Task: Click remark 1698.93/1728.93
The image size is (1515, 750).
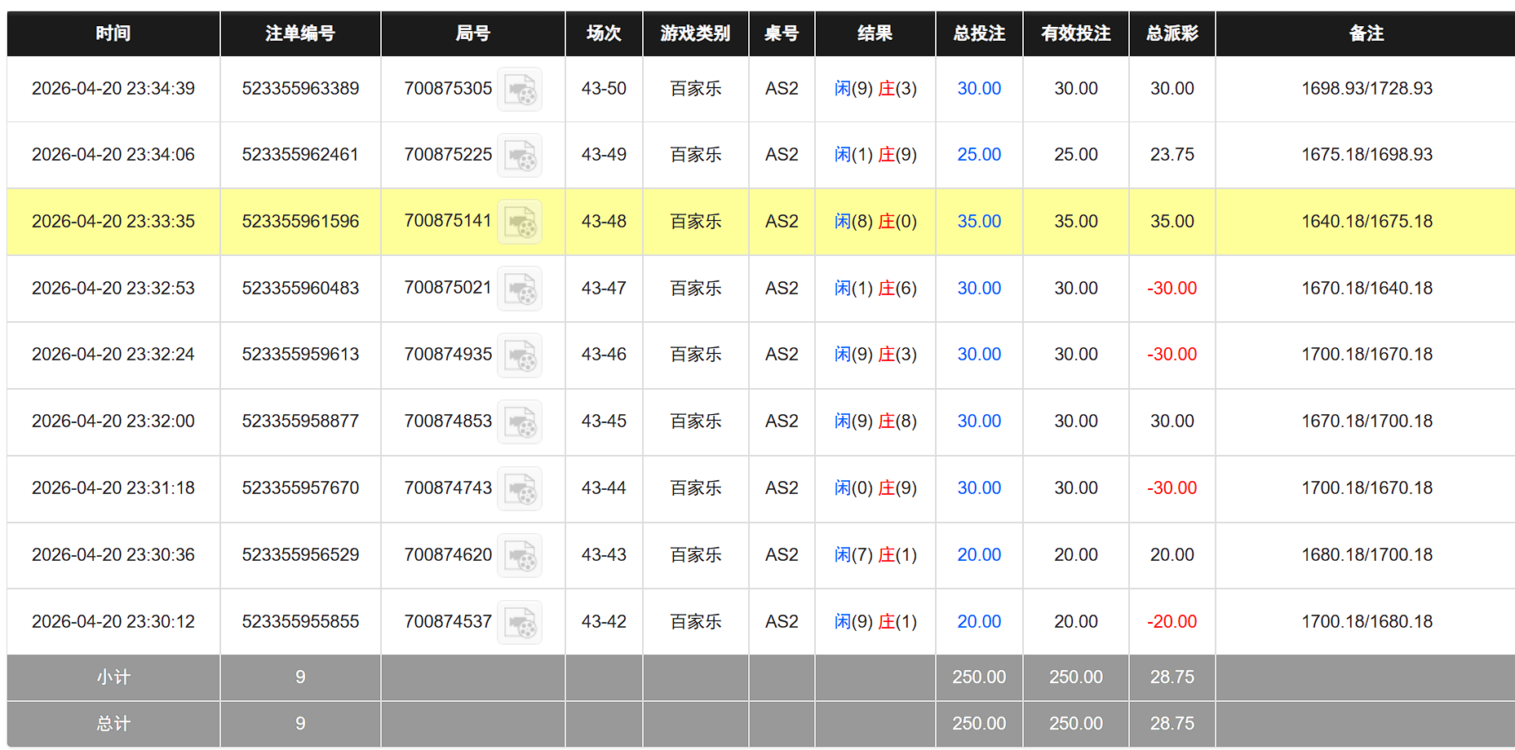Action: [1367, 88]
